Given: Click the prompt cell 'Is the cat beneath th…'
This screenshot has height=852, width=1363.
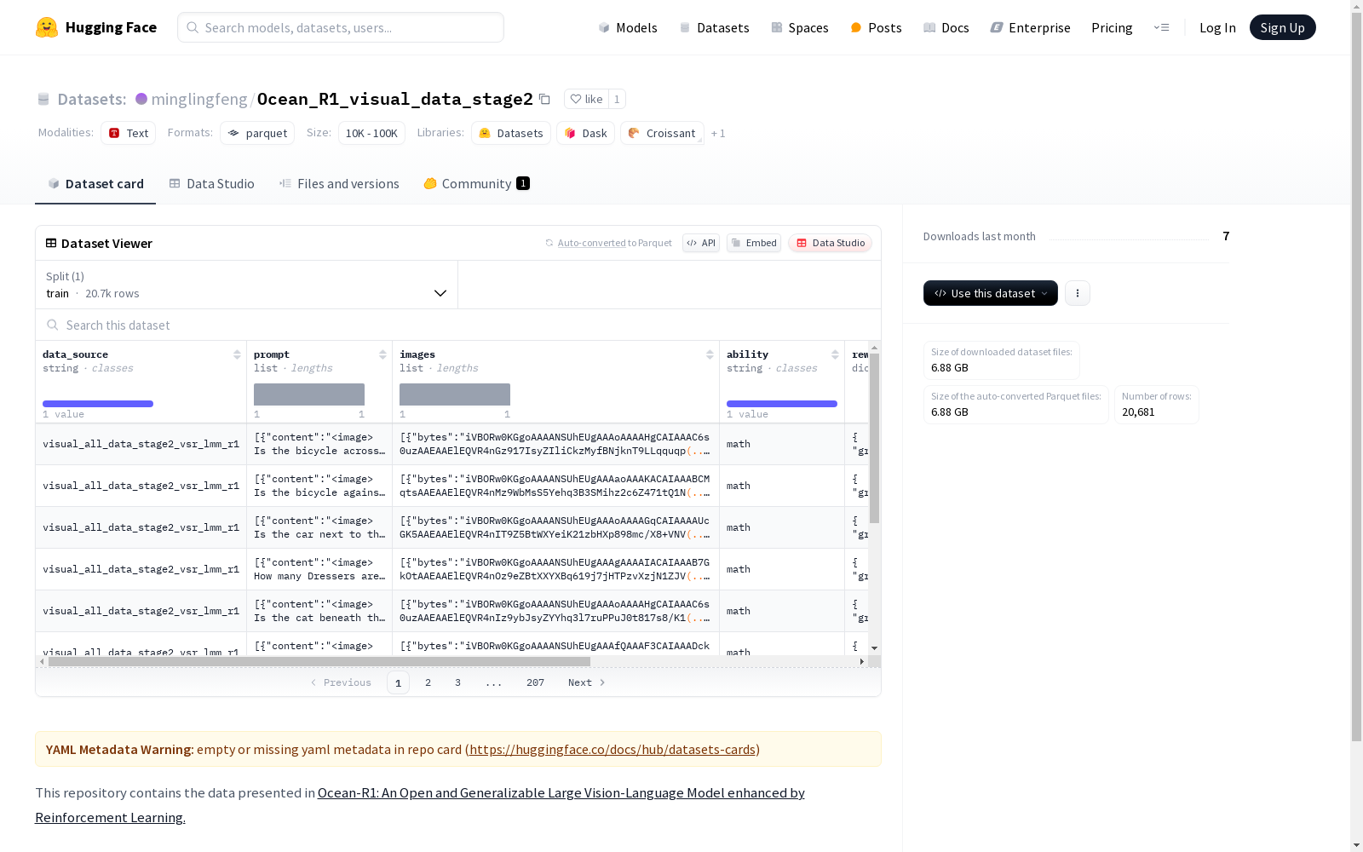Looking at the screenshot, I should point(319,611).
